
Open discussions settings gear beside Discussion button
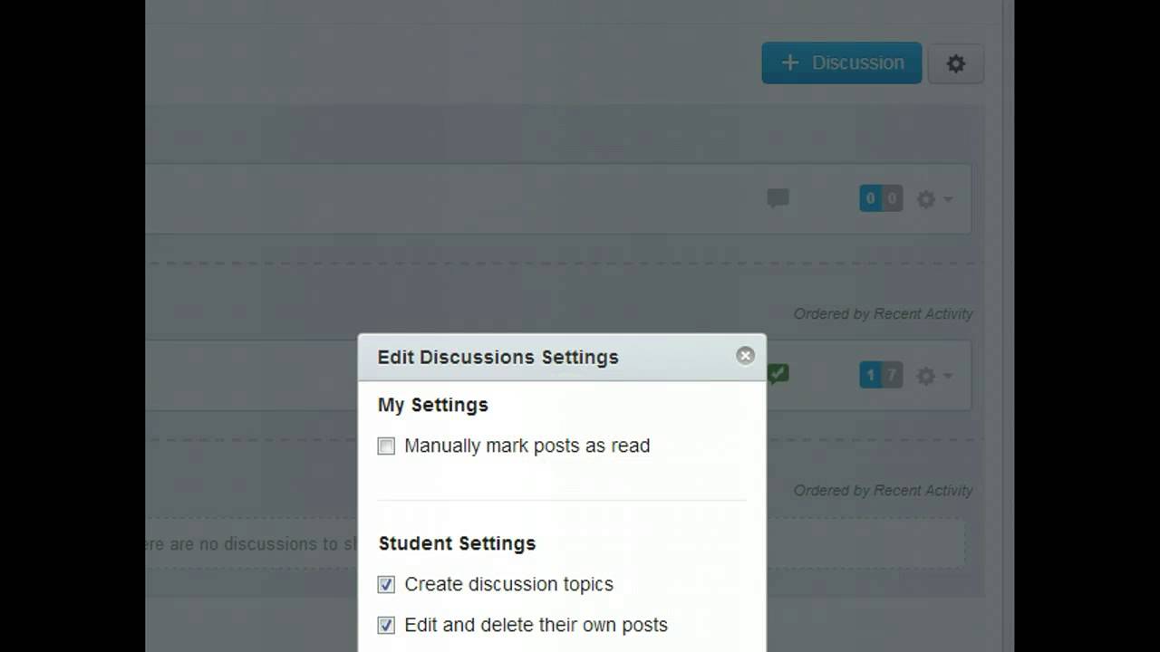click(x=956, y=63)
